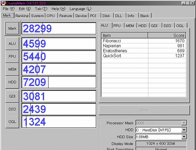Image resolution: width=196 pixels, height=150 pixels.
Task: Minimize the CrystalMark window
Action: pos(184,3)
